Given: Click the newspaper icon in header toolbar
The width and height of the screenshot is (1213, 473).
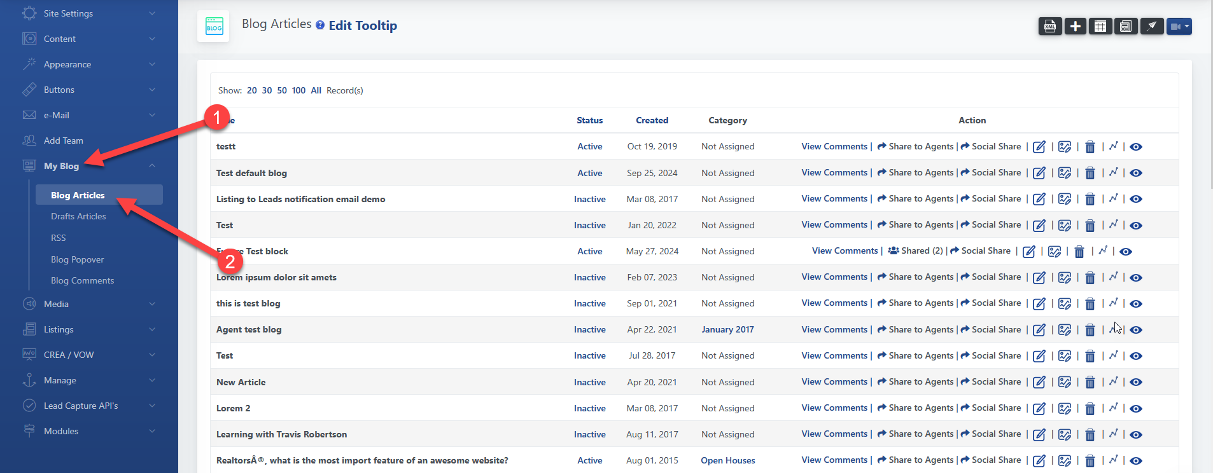Looking at the screenshot, I should [1126, 26].
